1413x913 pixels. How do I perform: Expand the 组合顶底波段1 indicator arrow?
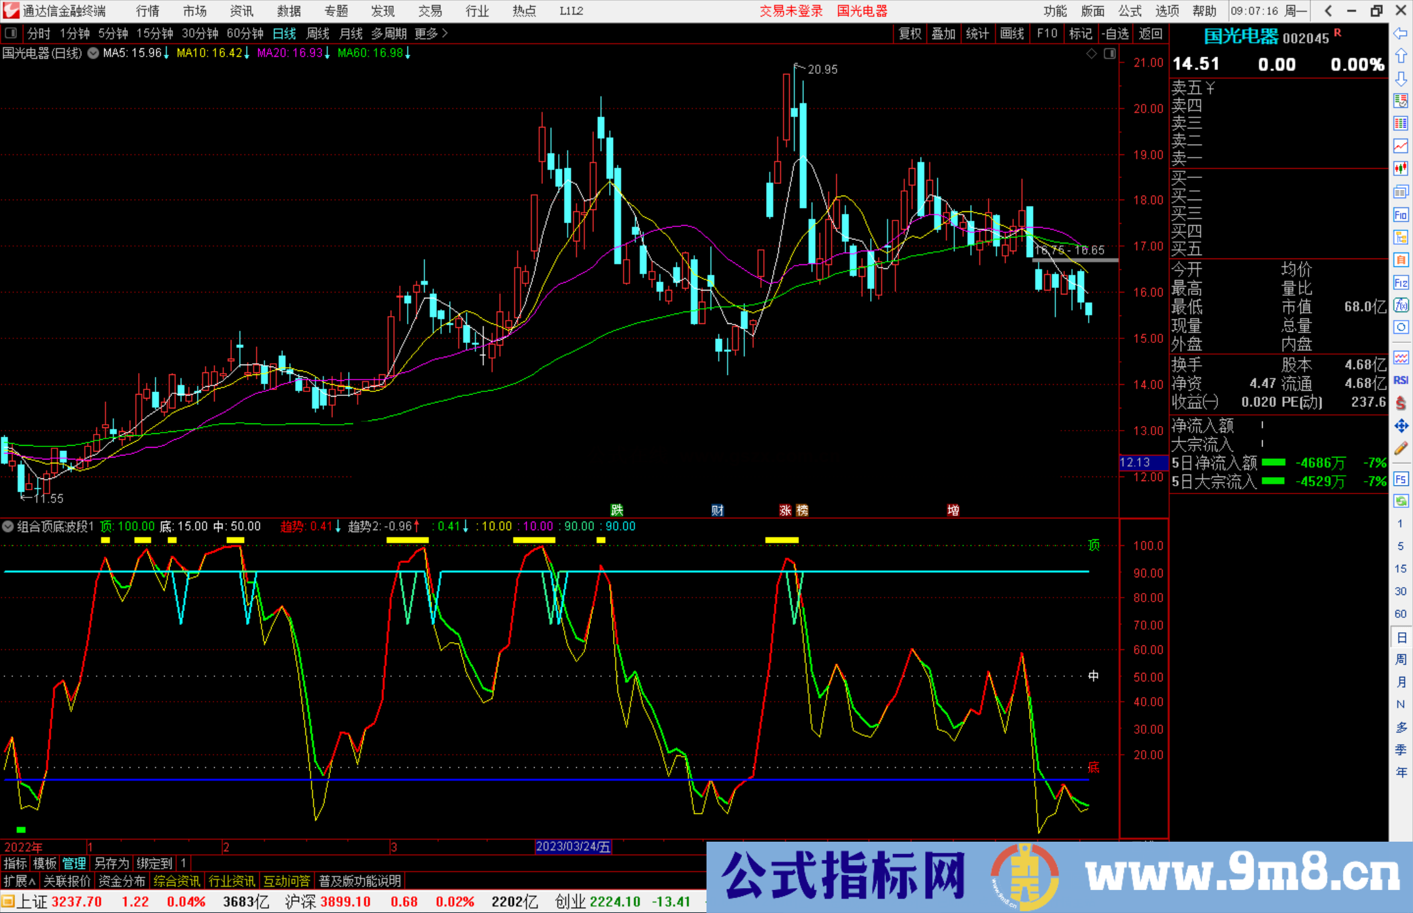(x=9, y=526)
